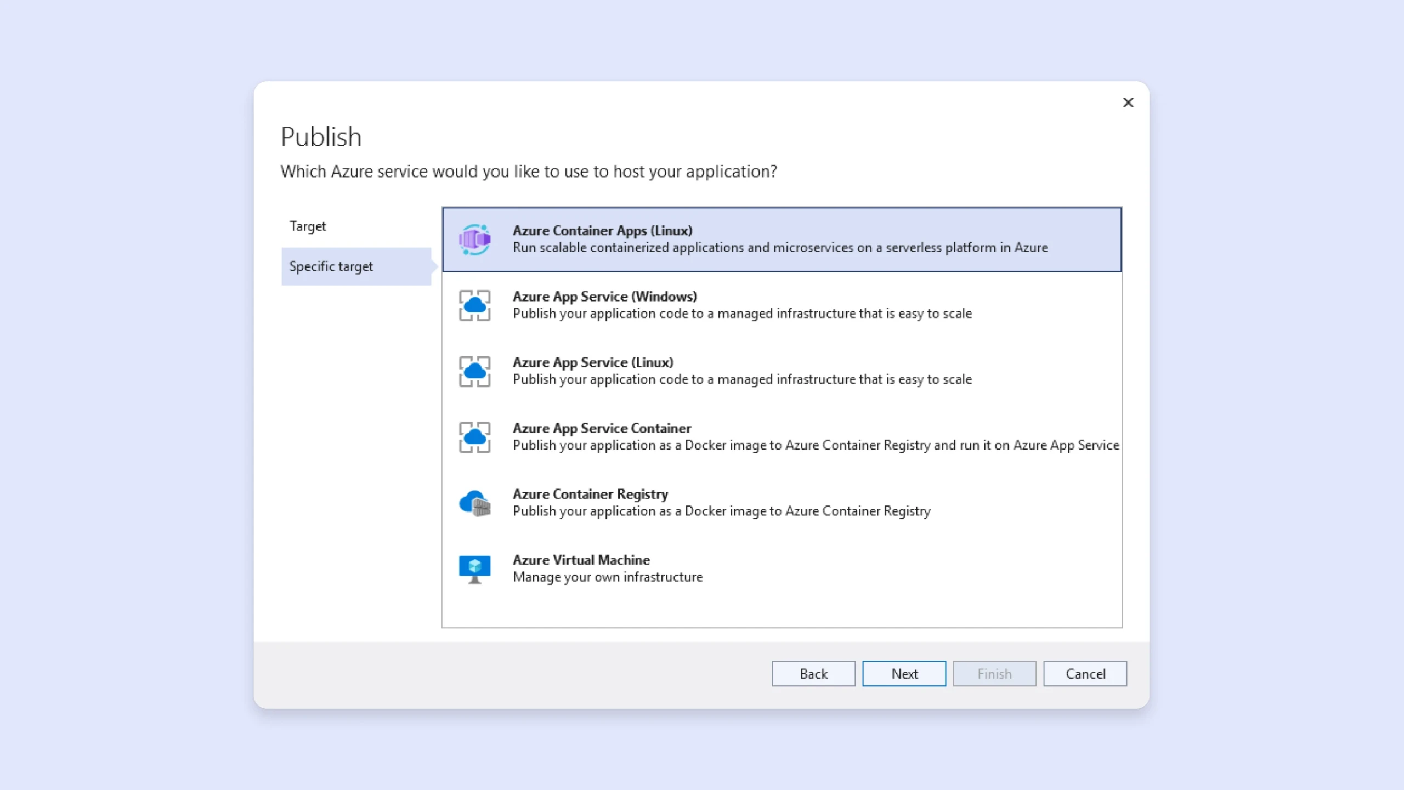Close the Publish dialog with X

pos(1128,103)
